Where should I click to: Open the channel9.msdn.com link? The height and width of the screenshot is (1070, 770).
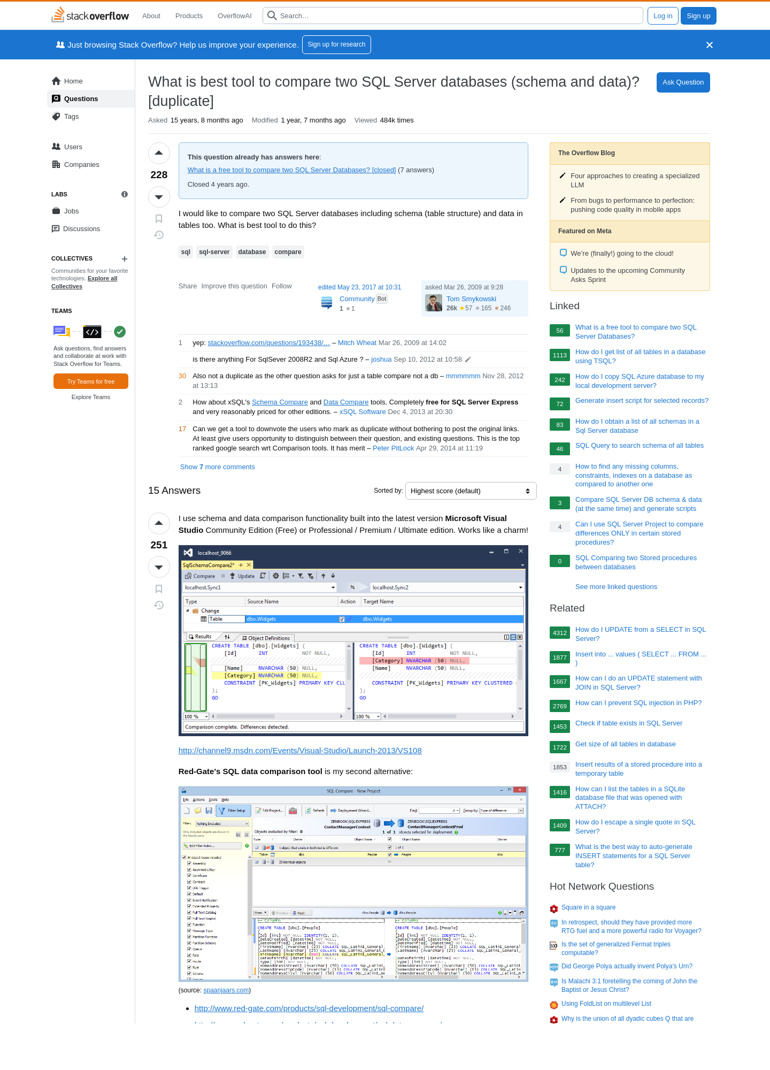[x=300, y=751]
